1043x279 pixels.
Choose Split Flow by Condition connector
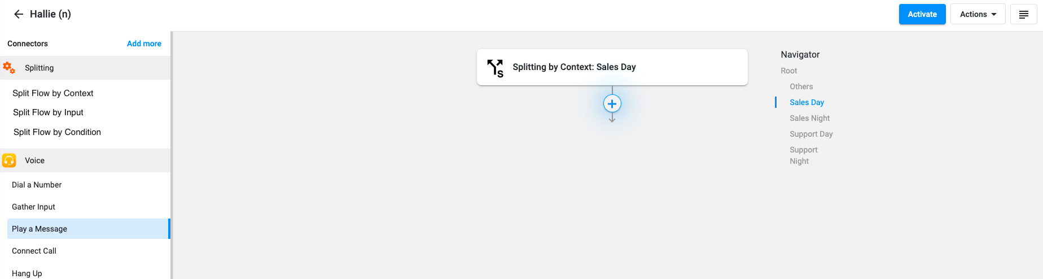[57, 132]
